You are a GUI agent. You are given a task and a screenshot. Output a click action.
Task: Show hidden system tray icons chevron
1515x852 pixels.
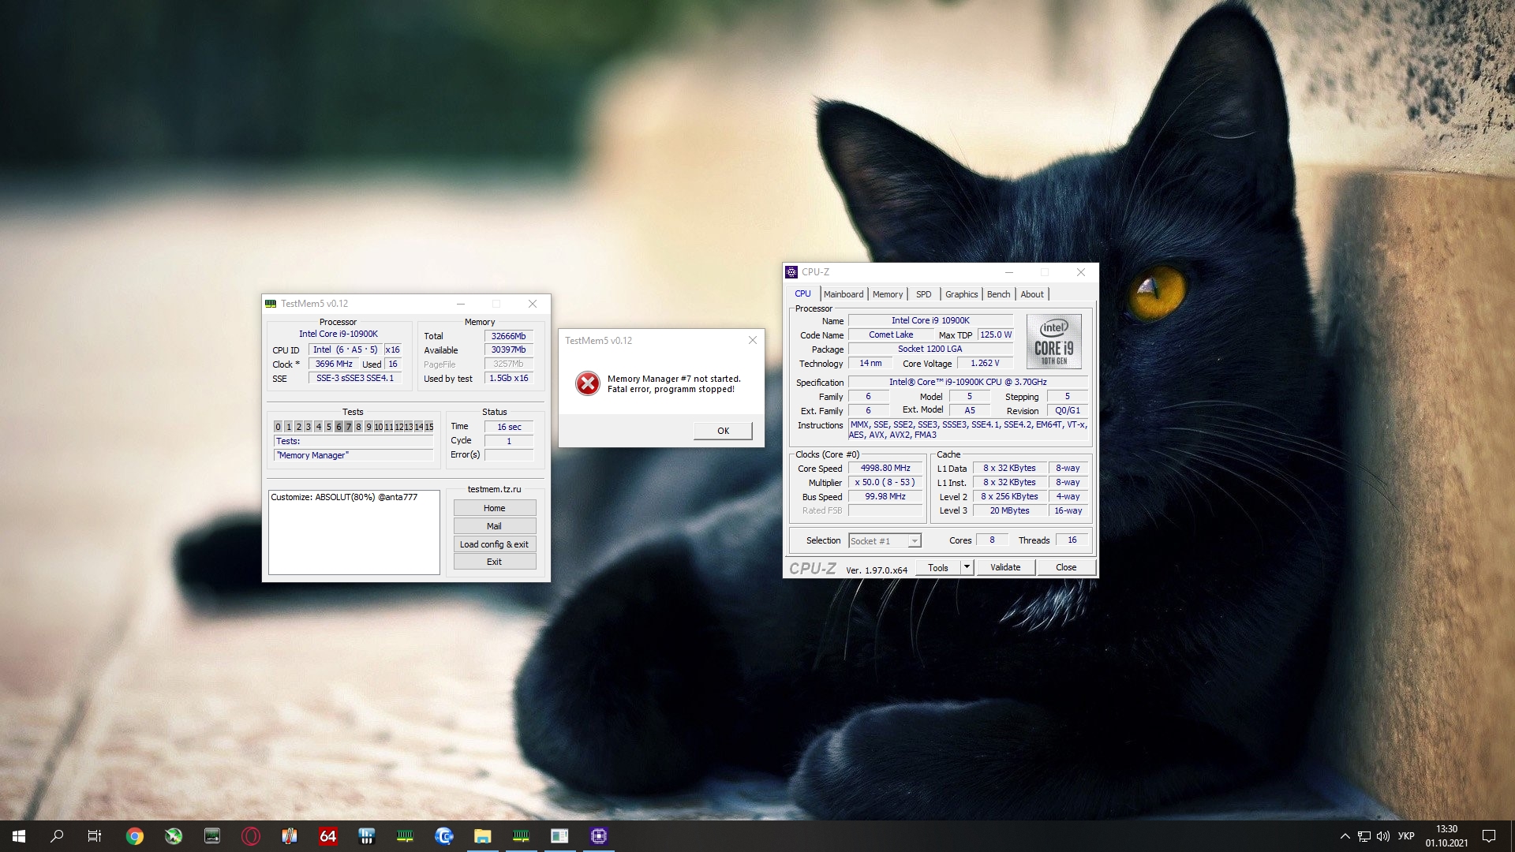pyautogui.click(x=1345, y=836)
